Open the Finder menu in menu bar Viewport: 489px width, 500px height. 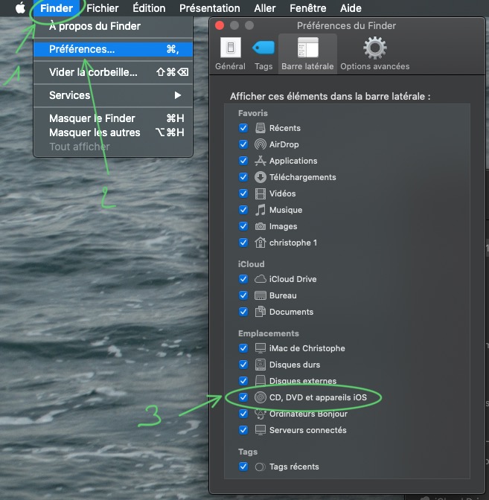(x=57, y=8)
